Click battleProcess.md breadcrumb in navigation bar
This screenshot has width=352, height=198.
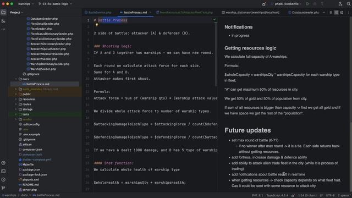[46, 195]
